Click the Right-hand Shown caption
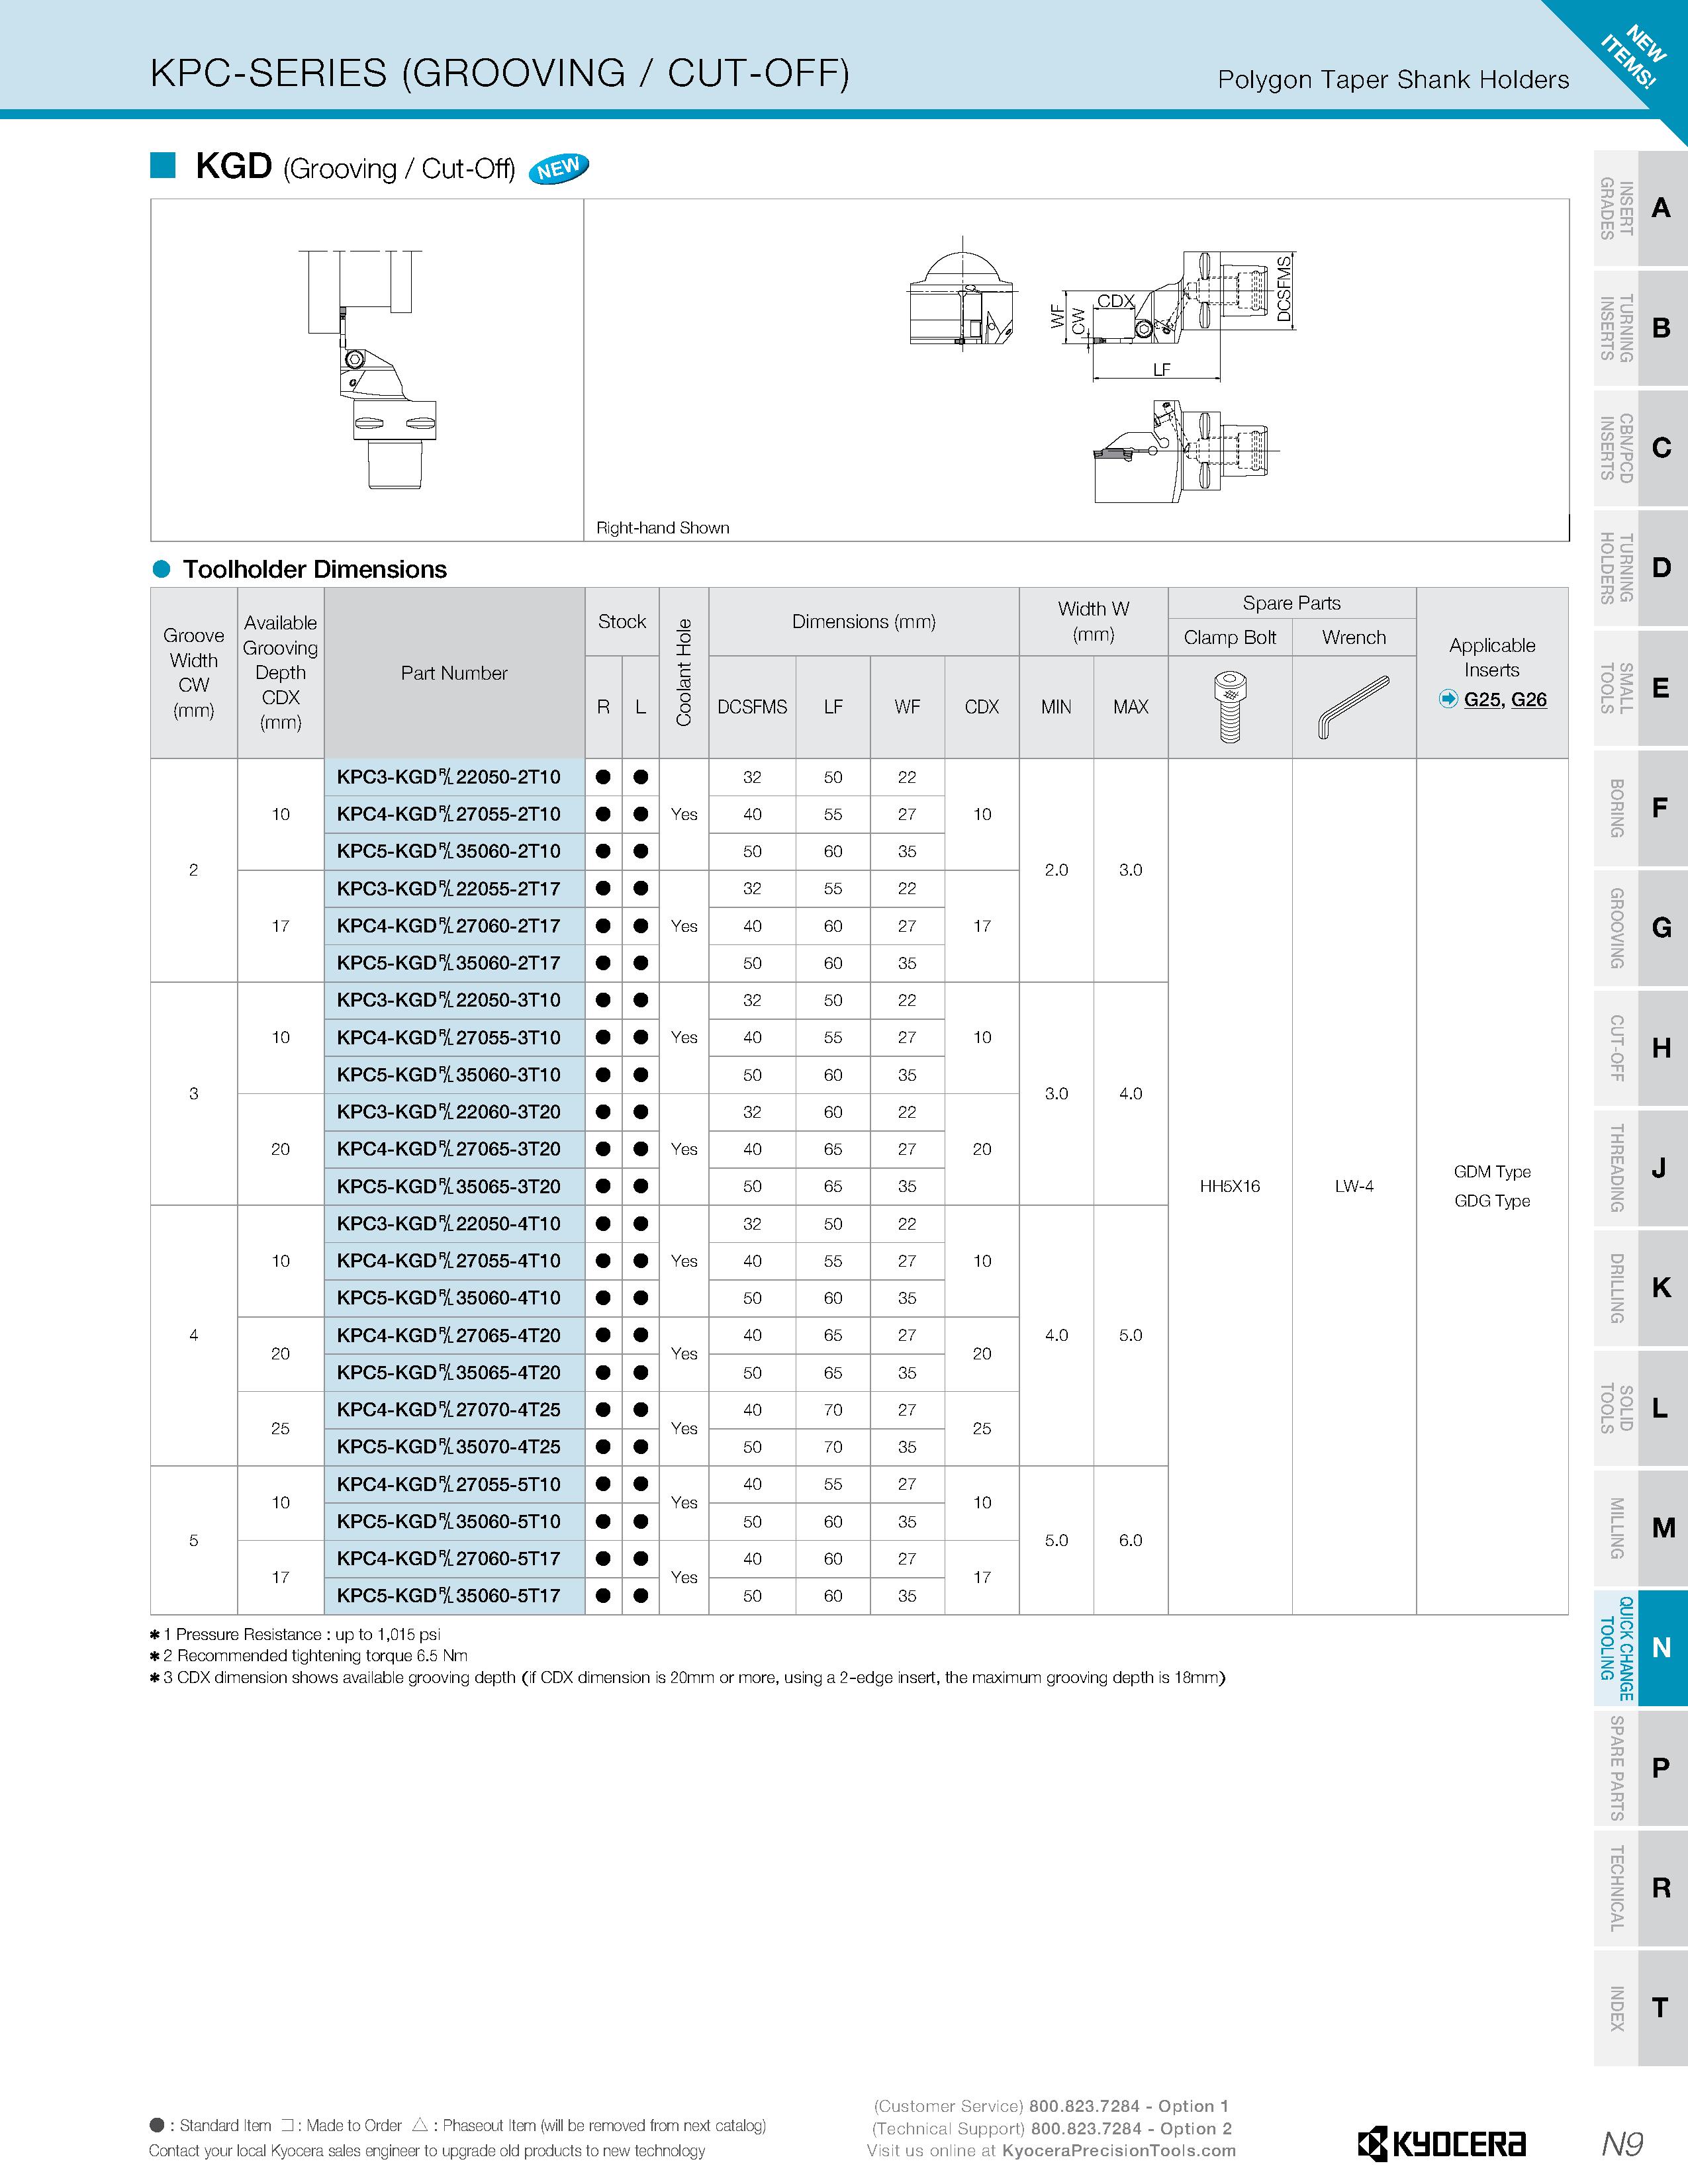The height and width of the screenshot is (2184, 1688). (663, 528)
